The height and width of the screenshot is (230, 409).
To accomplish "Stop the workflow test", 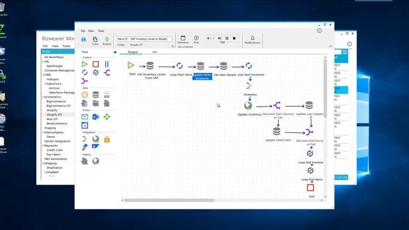I will pos(235,38).
